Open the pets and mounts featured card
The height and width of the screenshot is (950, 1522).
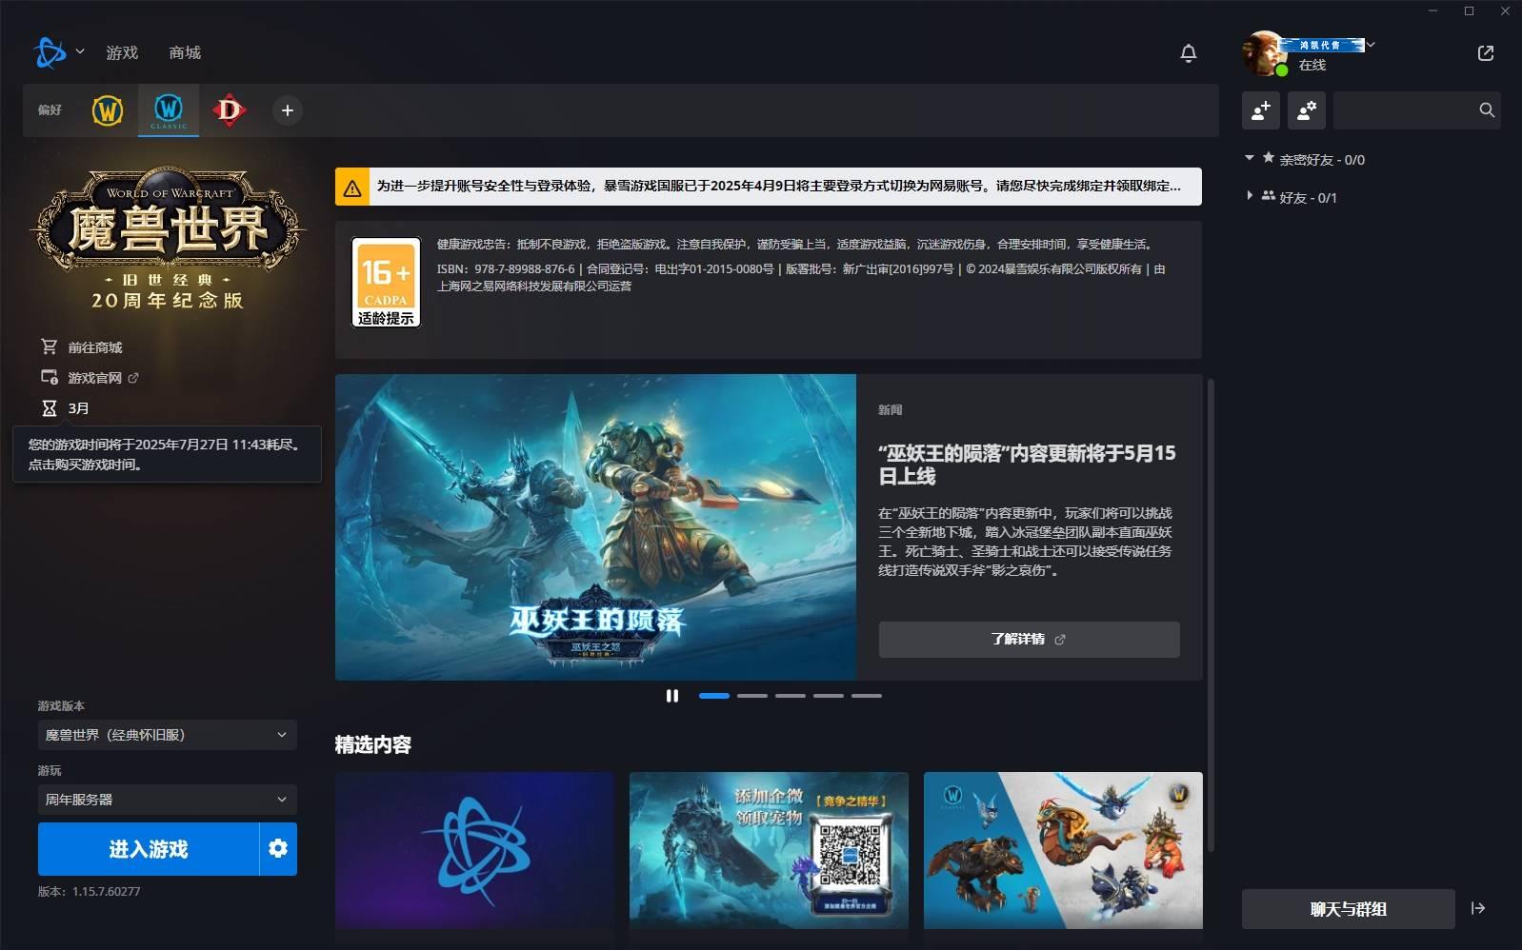(x=1063, y=850)
